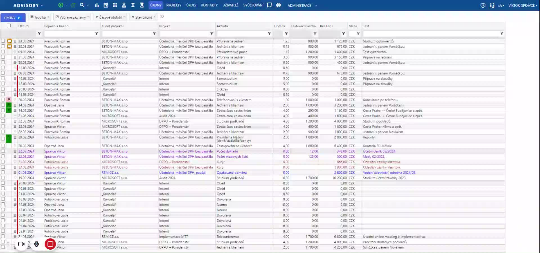This screenshot has height=253, width=540.
Task: Open the PROJEKTY menu
Action: click(x=174, y=5)
